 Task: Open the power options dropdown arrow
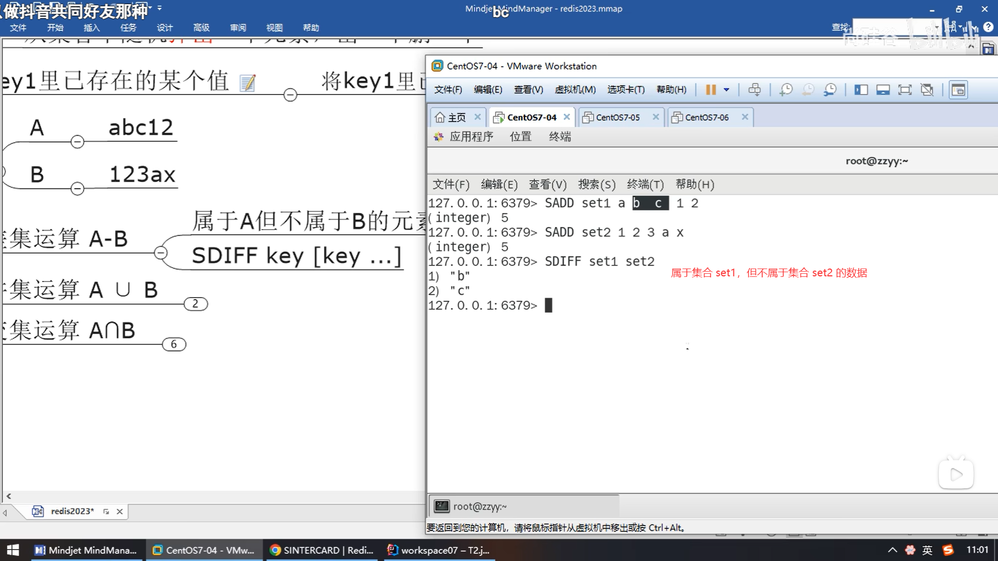pyautogui.click(x=727, y=90)
